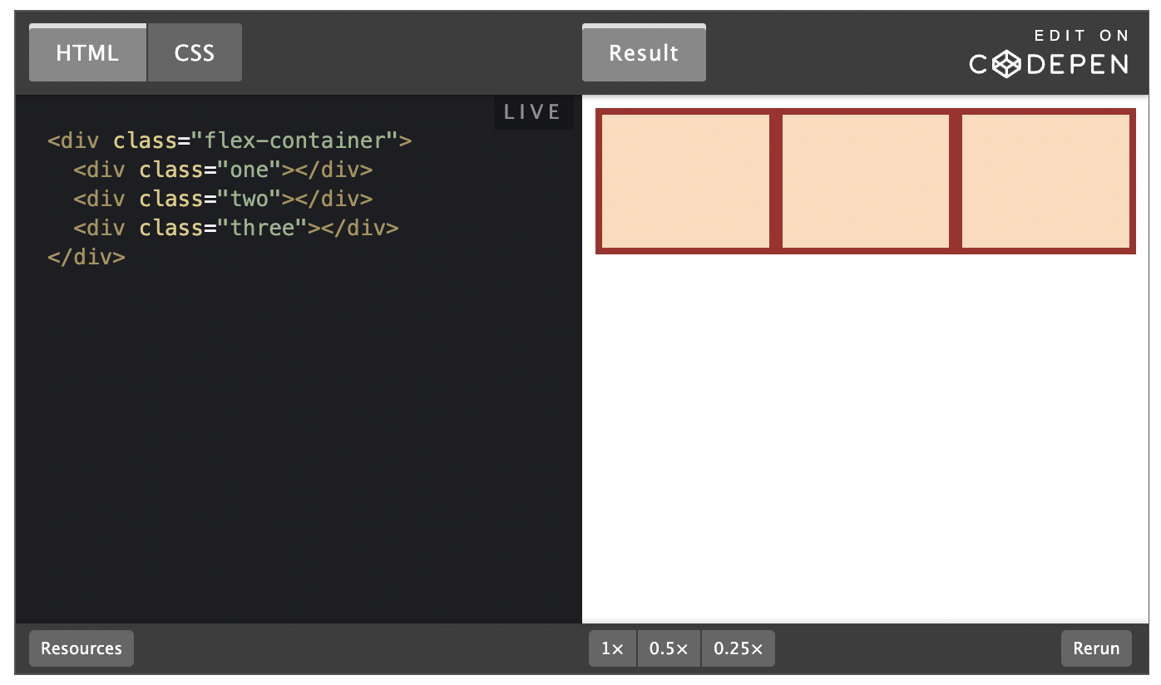Open the Resources panel

pyautogui.click(x=82, y=648)
